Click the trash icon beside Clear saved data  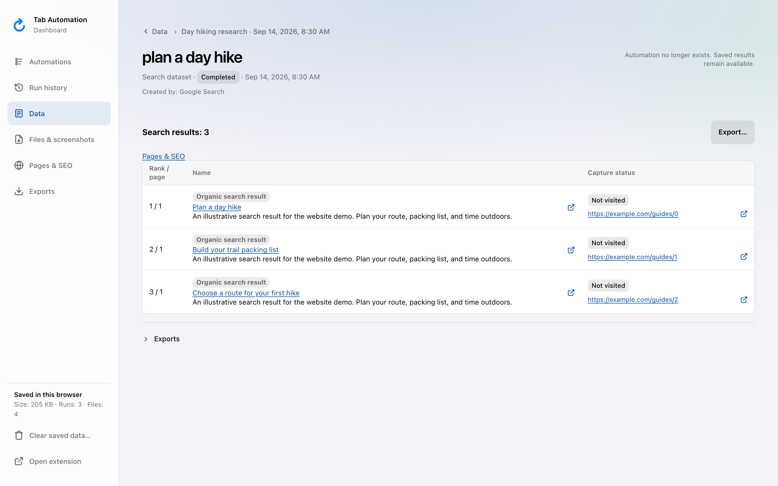[19, 435]
